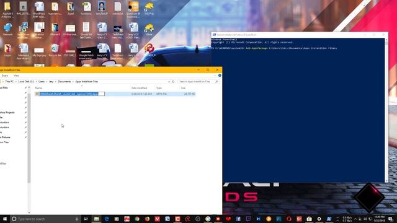The width and height of the screenshot is (397, 223).
Task: Open Task View from the taskbar
Action: click(86, 219)
